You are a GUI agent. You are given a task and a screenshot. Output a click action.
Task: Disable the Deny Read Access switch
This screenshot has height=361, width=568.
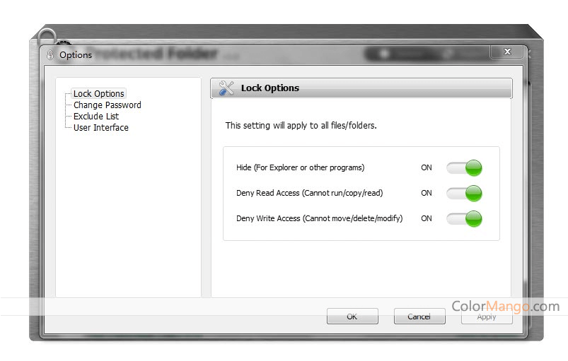click(x=464, y=193)
